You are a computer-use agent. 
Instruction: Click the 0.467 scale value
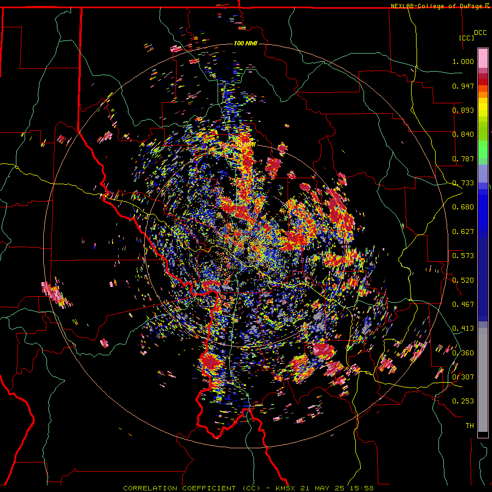[x=463, y=304]
